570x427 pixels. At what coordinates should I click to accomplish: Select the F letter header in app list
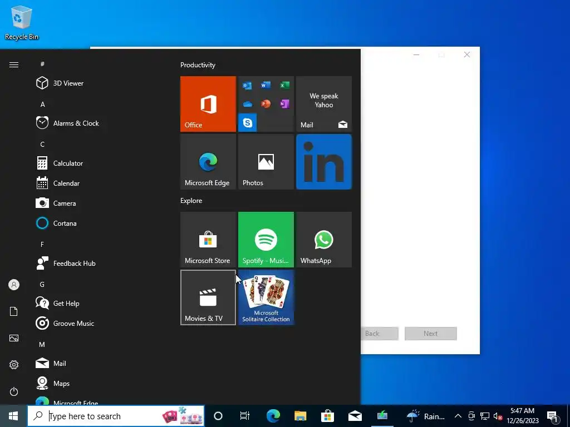point(42,245)
